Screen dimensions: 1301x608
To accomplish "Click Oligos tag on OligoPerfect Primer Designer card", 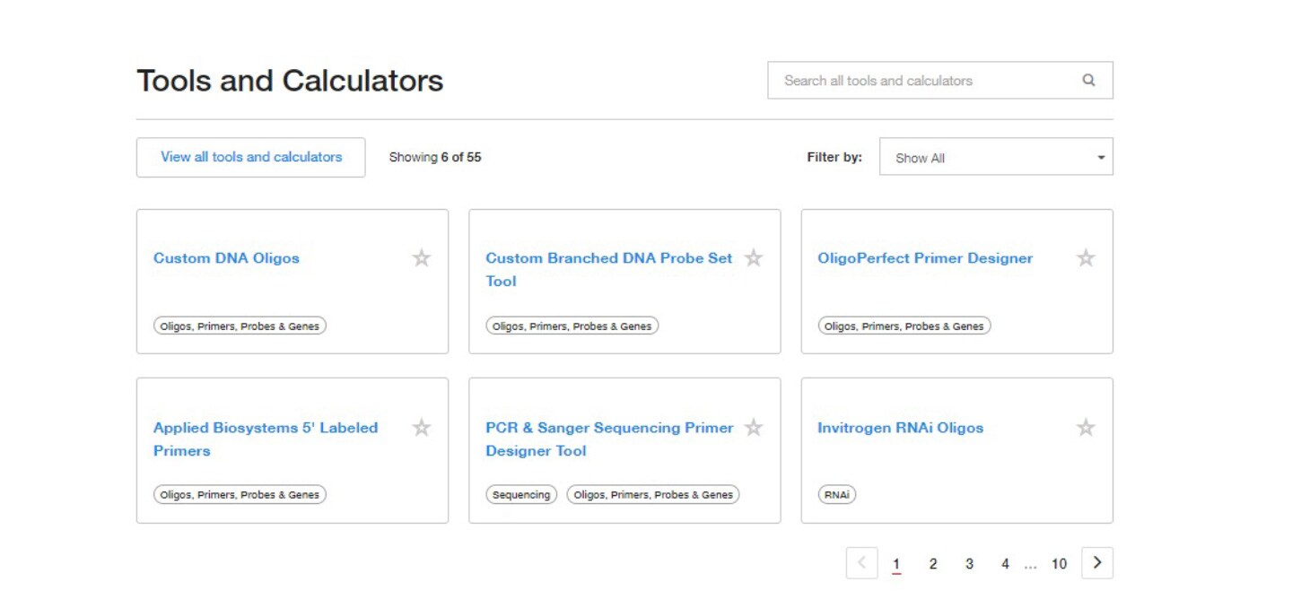I will (x=904, y=326).
